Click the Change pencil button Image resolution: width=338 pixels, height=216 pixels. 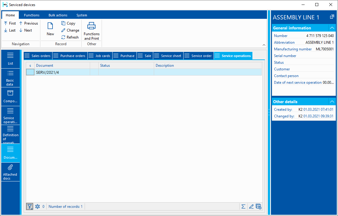(70, 30)
